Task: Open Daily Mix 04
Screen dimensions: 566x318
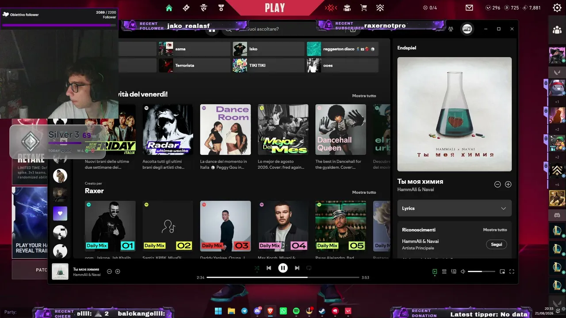Action: click(x=283, y=226)
